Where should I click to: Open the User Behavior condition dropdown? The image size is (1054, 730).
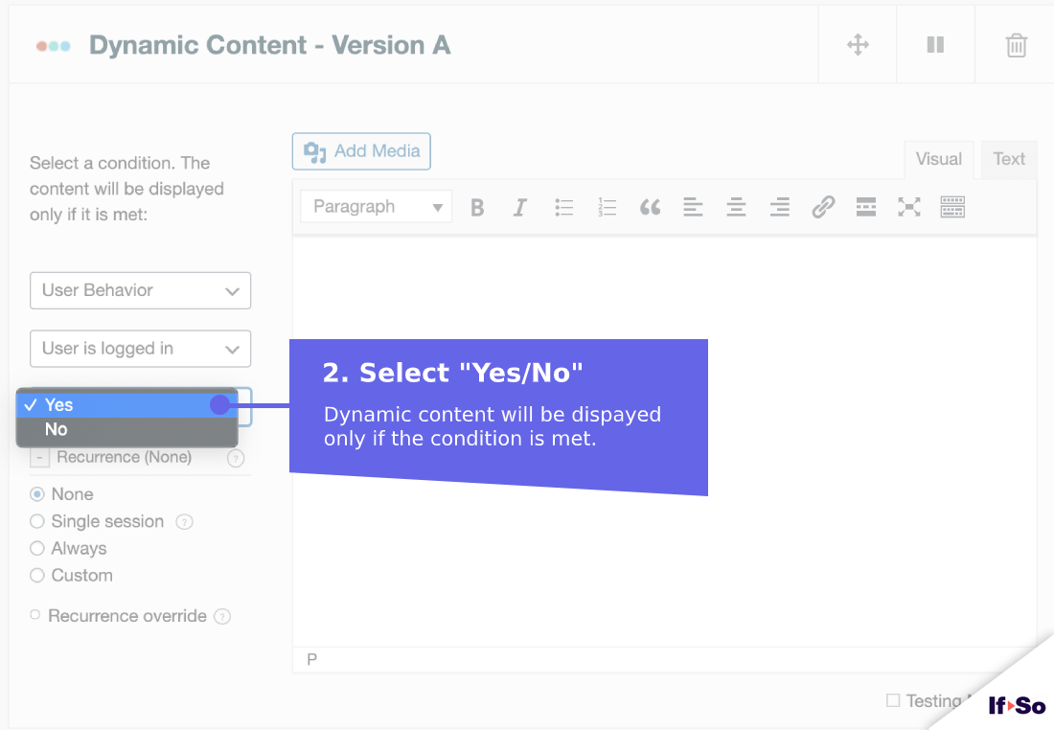tap(140, 290)
